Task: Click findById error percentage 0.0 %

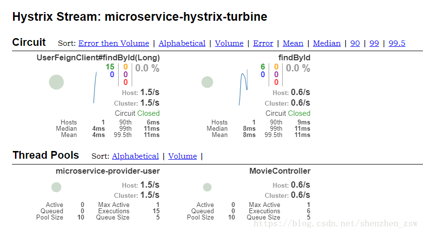Action: coord(298,68)
